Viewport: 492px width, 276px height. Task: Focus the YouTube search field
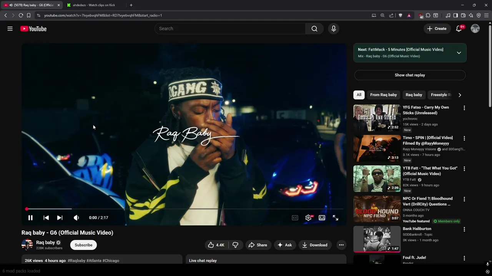coord(230,29)
